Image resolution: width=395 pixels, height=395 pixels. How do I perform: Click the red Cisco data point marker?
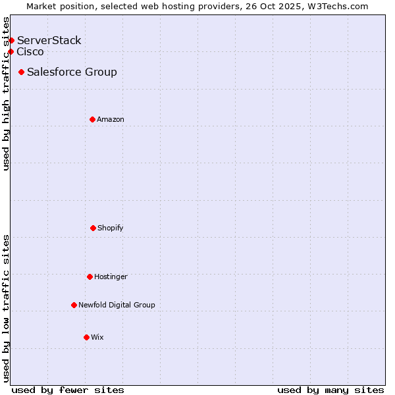(11, 51)
